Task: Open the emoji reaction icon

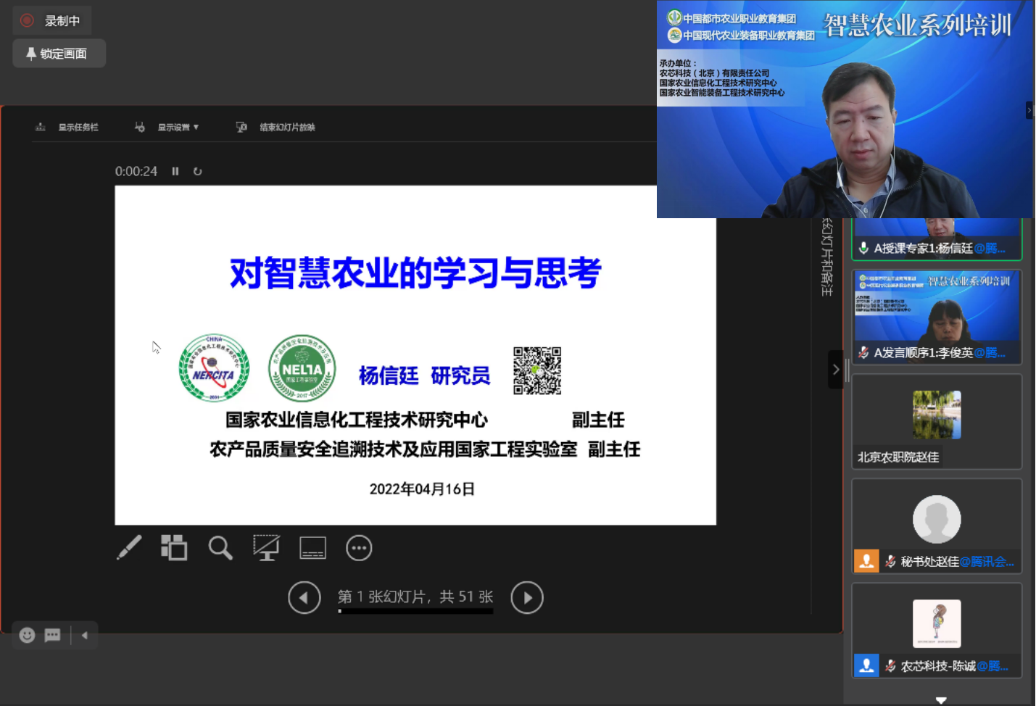Action: tap(27, 636)
